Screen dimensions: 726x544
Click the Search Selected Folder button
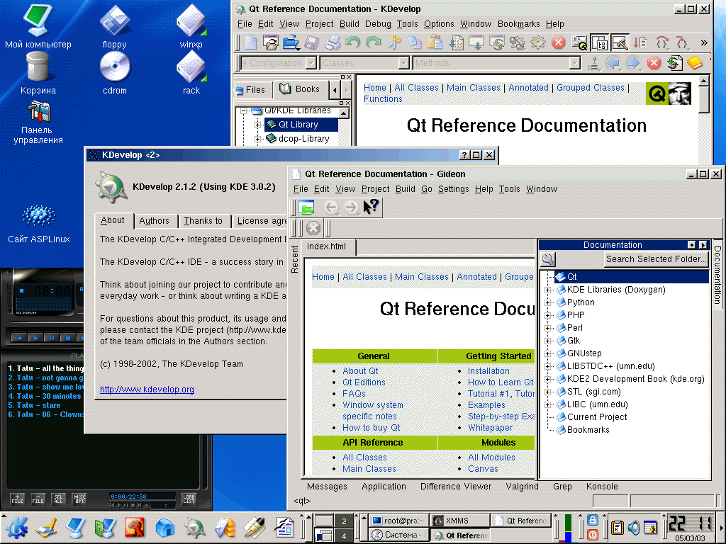pyautogui.click(x=657, y=259)
